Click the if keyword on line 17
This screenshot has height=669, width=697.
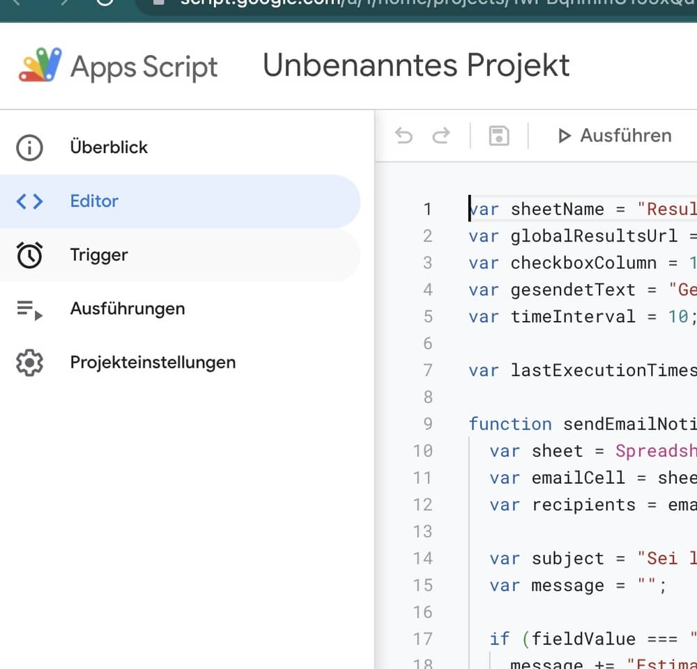pos(500,639)
